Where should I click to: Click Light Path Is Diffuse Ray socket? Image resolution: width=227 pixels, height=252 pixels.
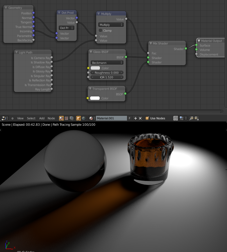click(51, 66)
